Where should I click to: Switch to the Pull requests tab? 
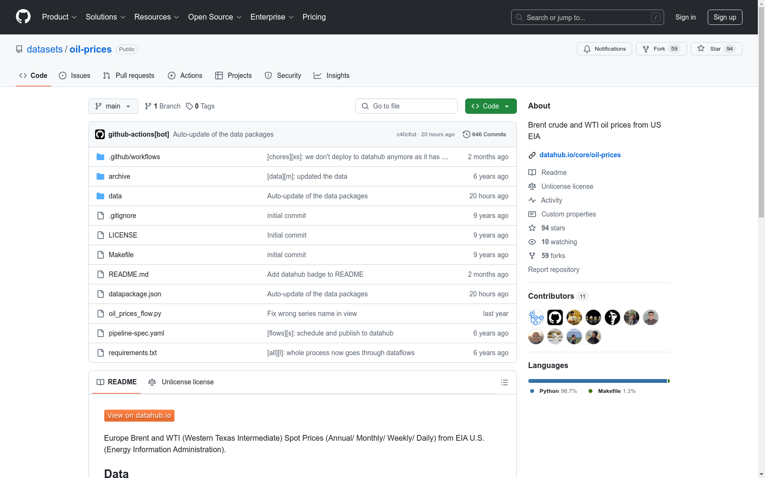coord(129,76)
